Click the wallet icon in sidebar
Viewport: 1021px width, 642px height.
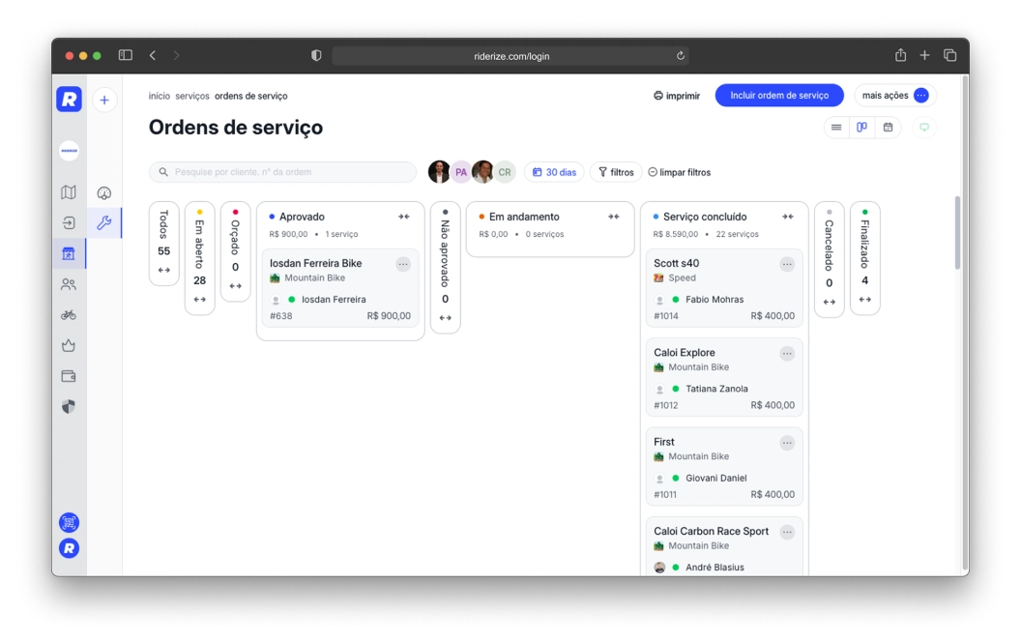[x=69, y=376]
